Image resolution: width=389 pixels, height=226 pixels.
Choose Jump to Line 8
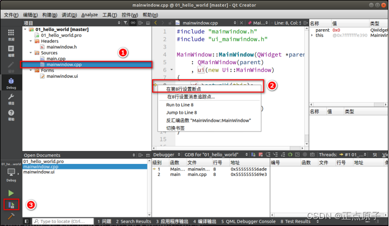(209, 112)
